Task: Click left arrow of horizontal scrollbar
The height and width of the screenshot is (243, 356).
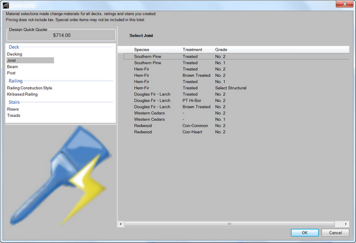Action: (x=121, y=224)
